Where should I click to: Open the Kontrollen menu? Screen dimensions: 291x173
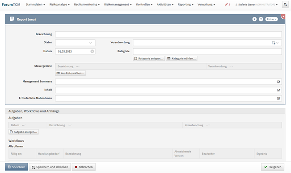tap(144, 4)
